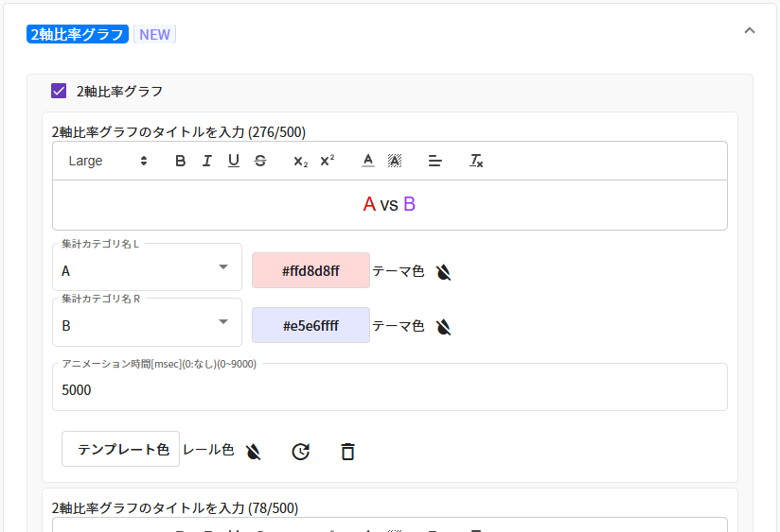Click the reset color icon beside レール色
Image resolution: width=780 pixels, height=532 pixels.
tap(253, 451)
